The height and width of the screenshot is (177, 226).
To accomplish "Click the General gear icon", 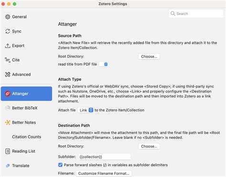I will tap(8, 17).
